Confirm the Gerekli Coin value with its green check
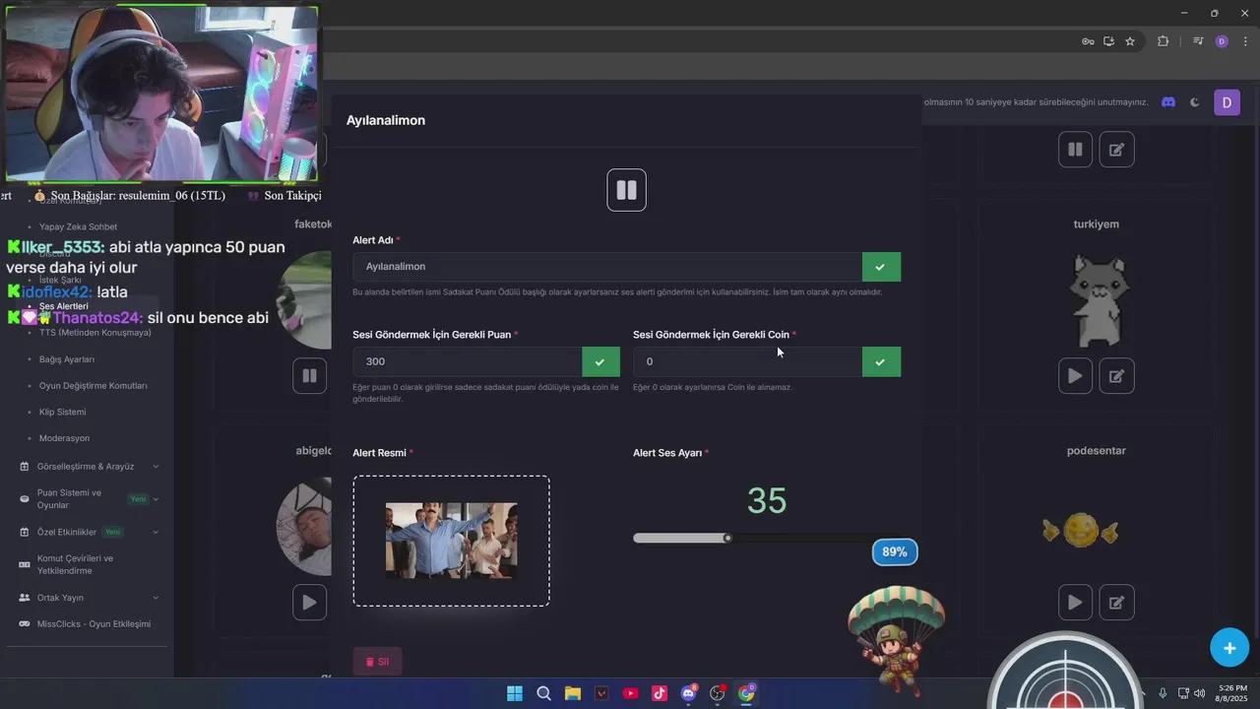The width and height of the screenshot is (1260, 709). 881,361
